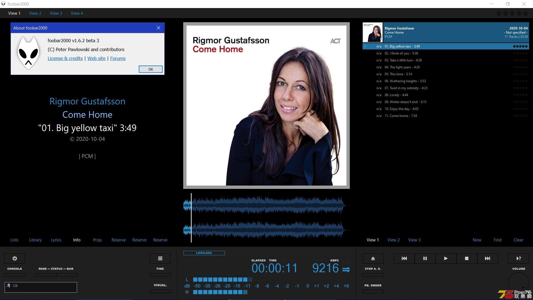The image size is (533, 300).
Task: Toggle the PB. ORDER indicator bar
Action: [373, 291]
